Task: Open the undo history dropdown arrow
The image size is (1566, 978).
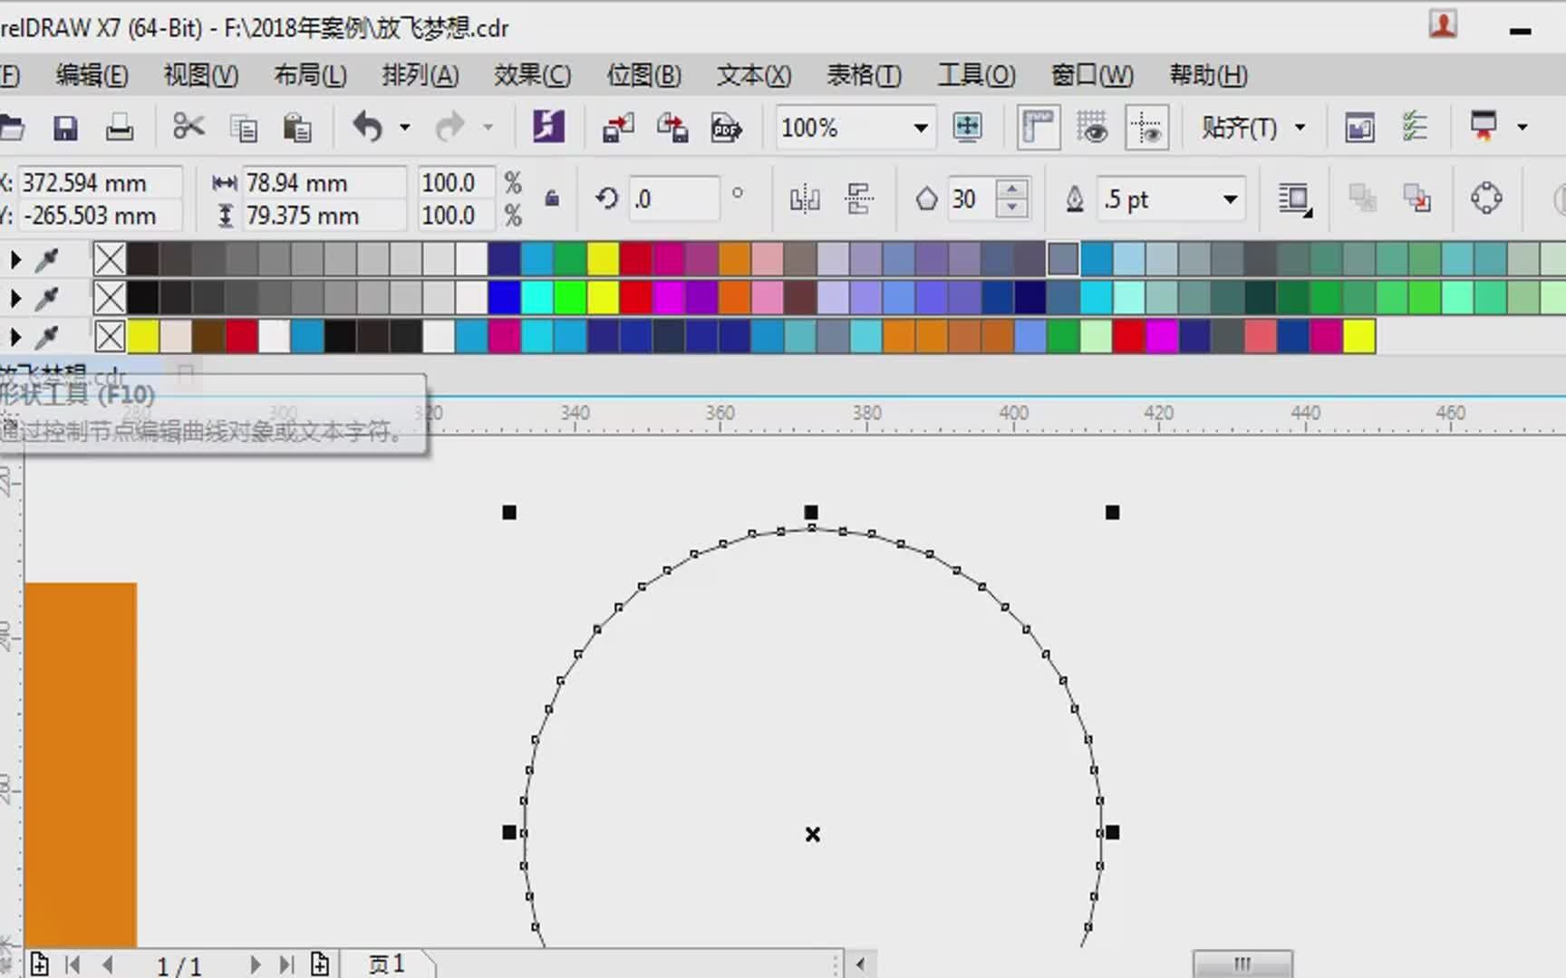Action: pyautogui.click(x=405, y=128)
